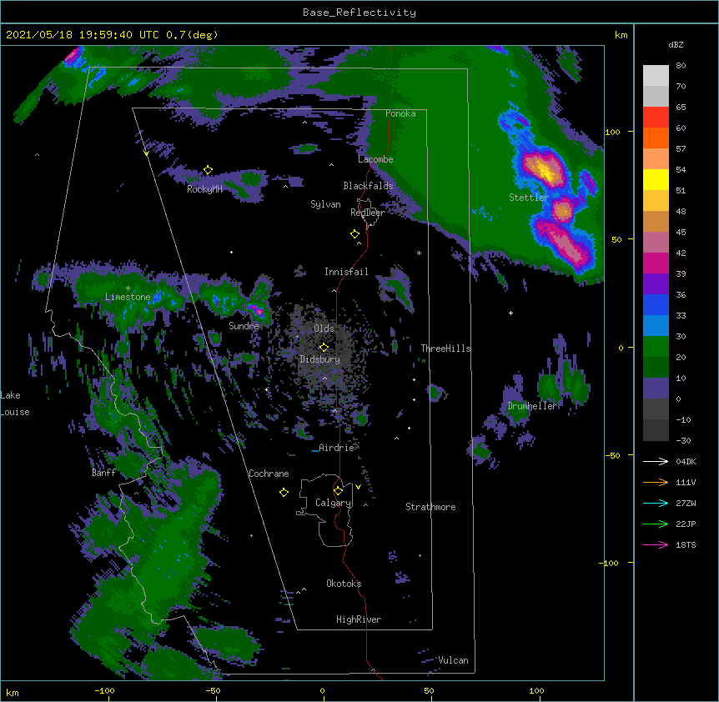Click the Vulcan label
Screen dimensions: 719x702
pyautogui.click(x=453, y=660)
